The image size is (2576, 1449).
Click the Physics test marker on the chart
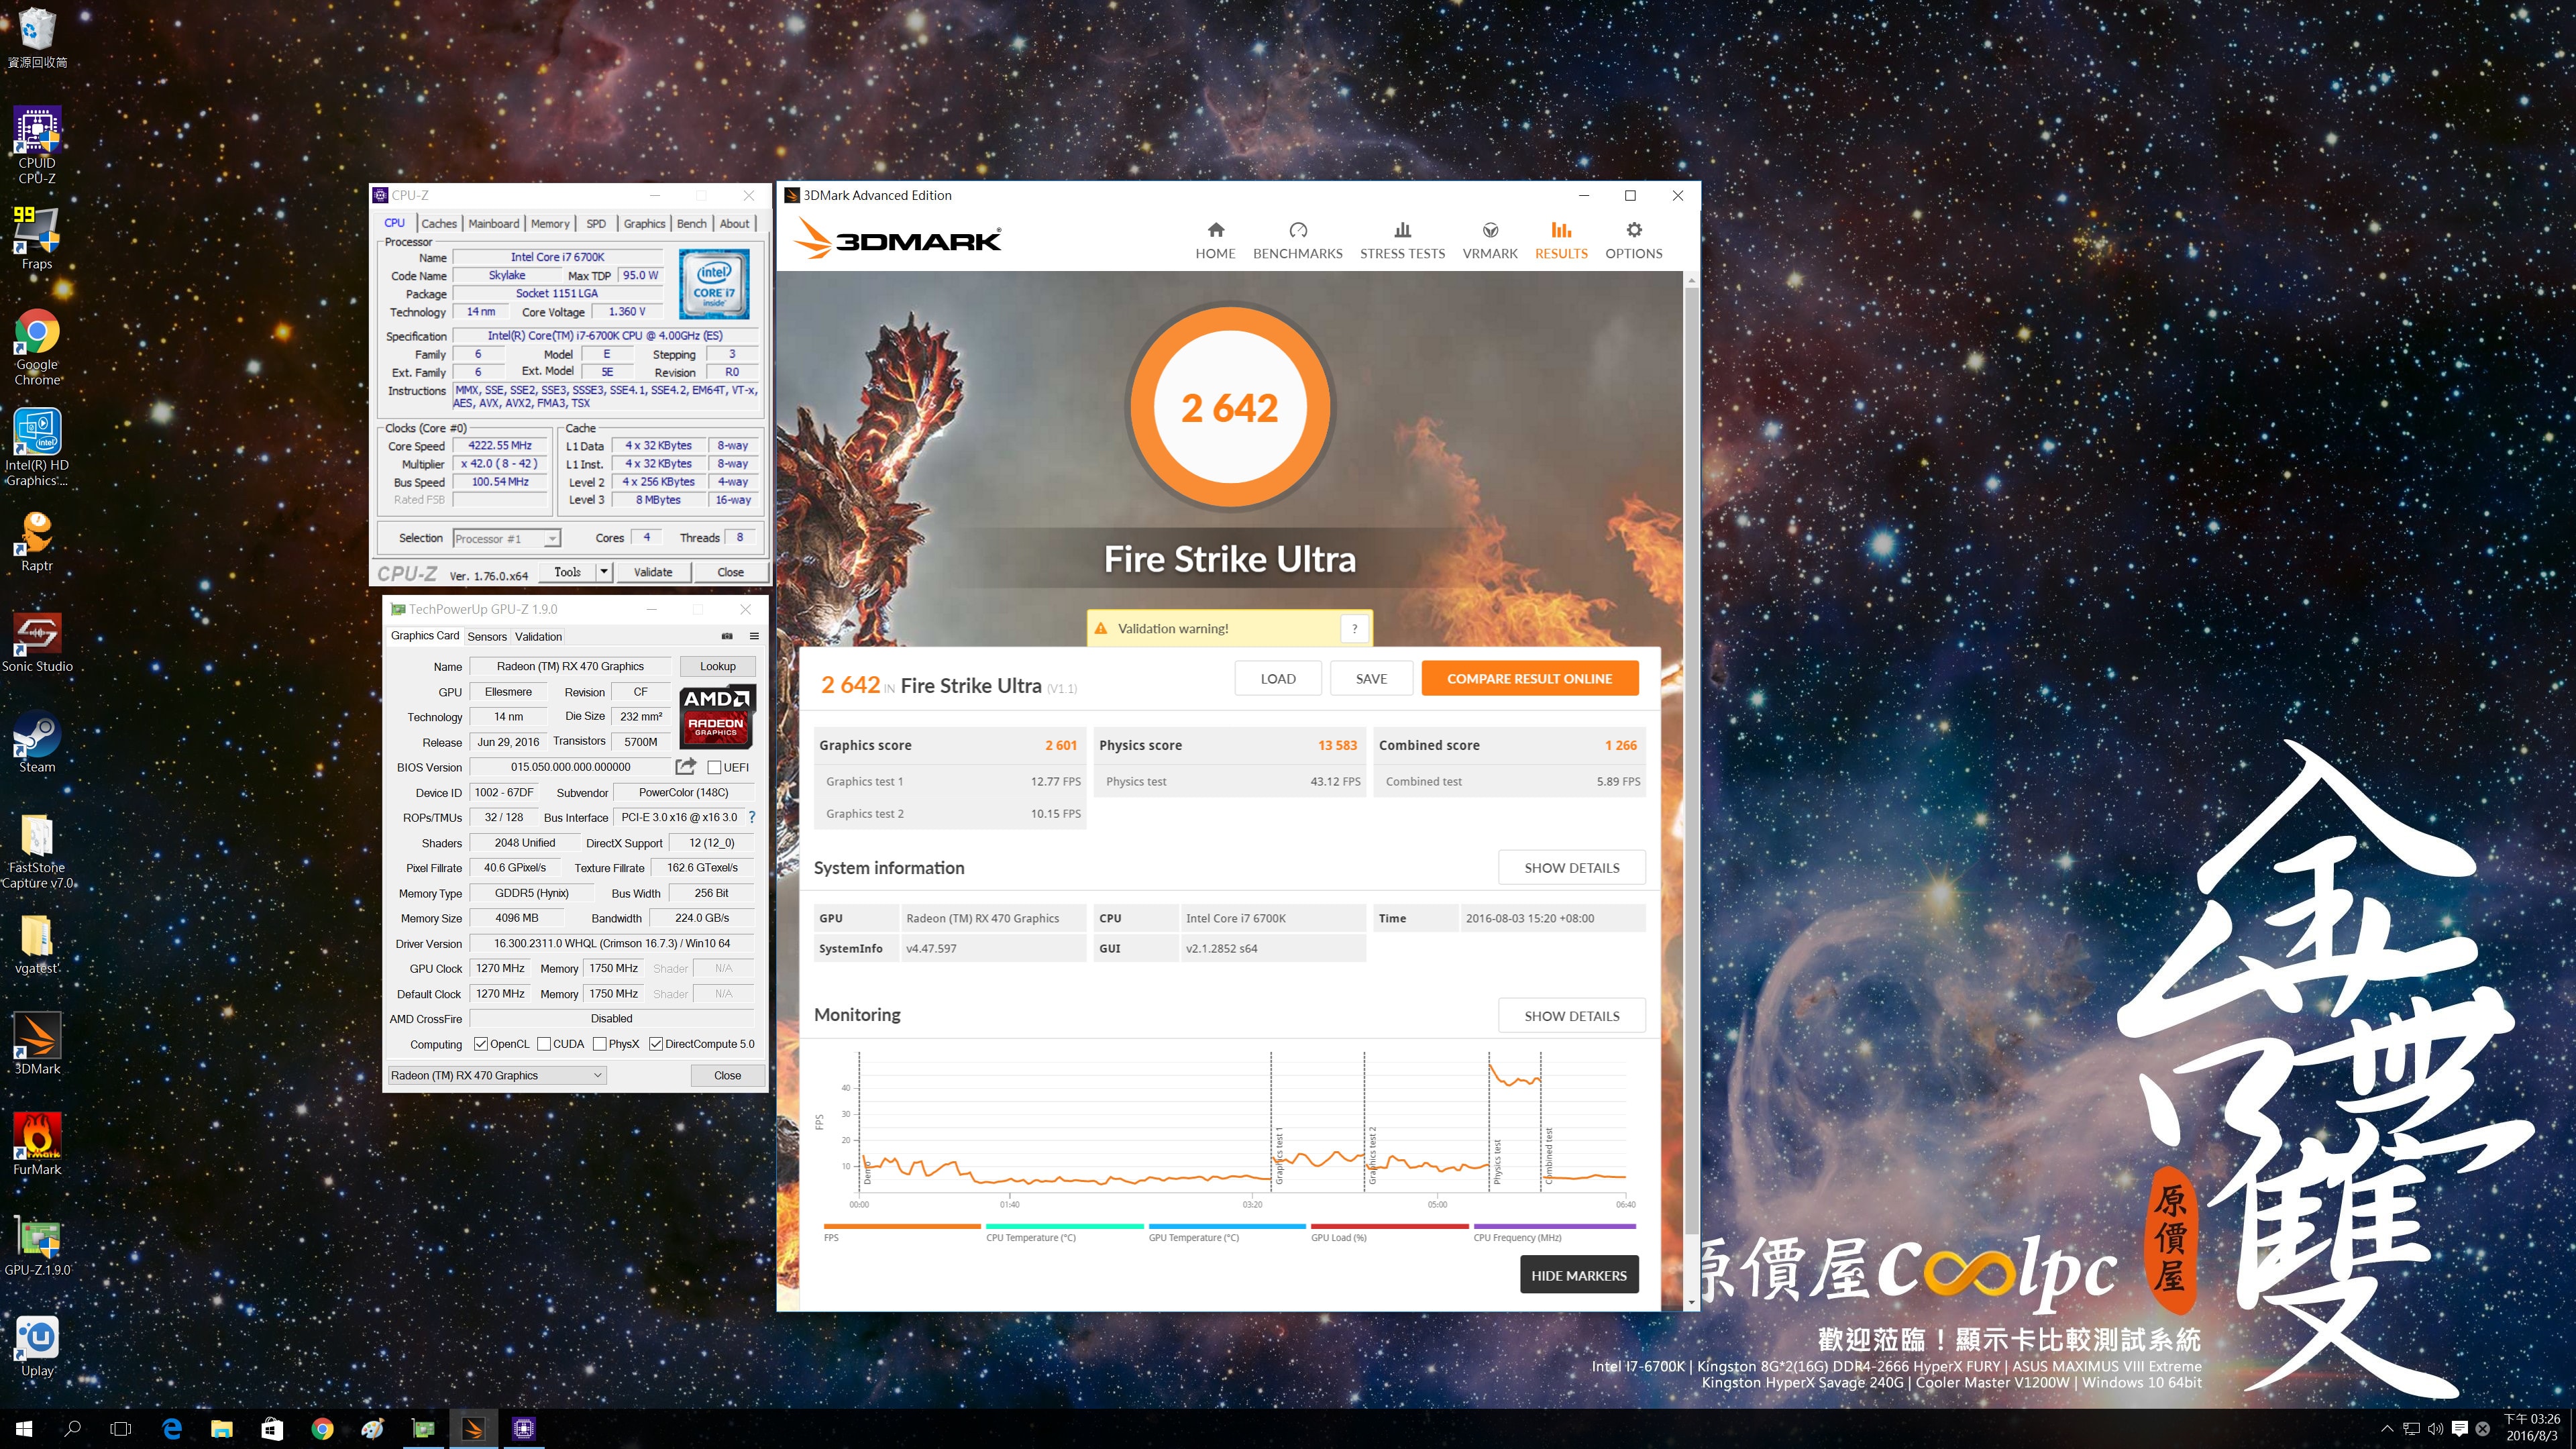click(x=1497, y=1162)
